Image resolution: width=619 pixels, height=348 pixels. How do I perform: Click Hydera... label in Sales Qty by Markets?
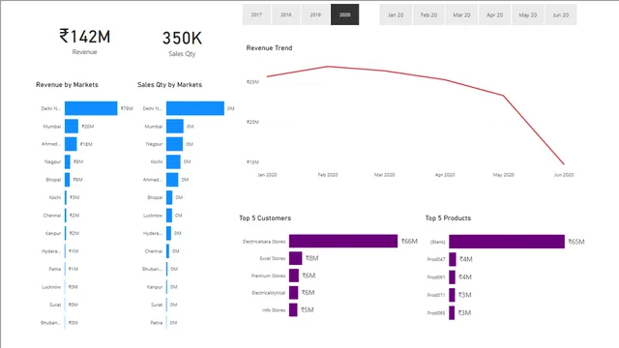click(153, 233)
